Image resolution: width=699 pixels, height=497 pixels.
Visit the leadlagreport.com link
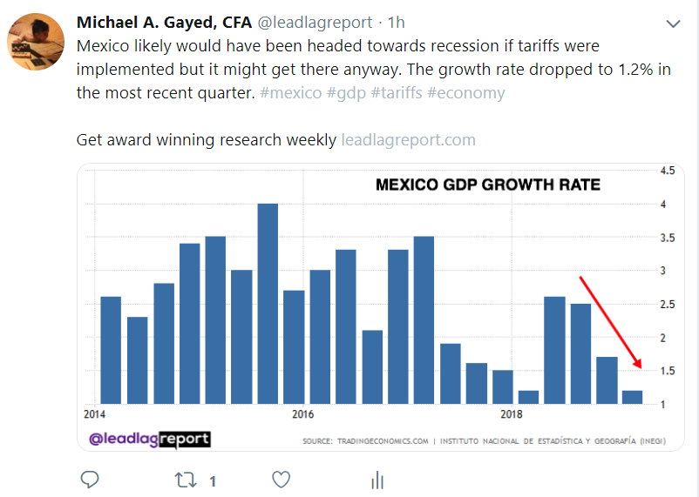coord(408,139)
